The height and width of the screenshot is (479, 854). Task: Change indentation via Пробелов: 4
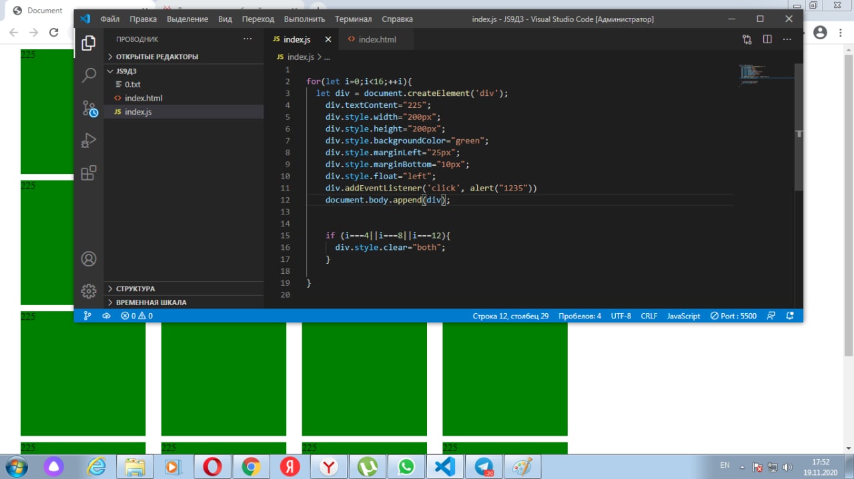click(x=580, y=316)
